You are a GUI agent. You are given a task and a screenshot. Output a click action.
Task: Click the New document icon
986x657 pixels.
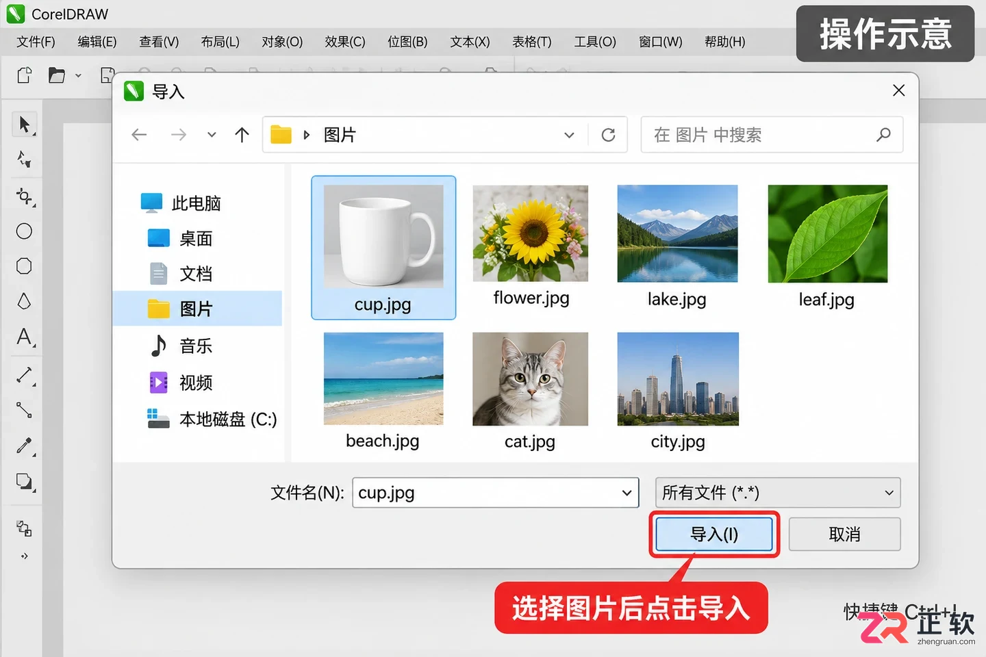tap(24, 75)
